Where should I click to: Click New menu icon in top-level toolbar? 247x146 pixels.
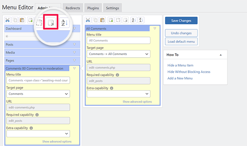(x=31, y=20)
